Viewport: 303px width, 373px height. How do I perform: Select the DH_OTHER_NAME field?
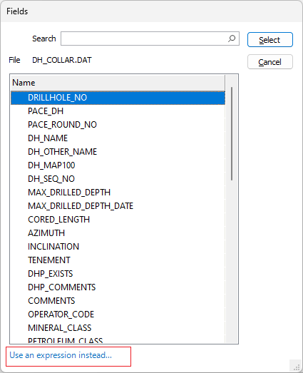tap(118, 152)
